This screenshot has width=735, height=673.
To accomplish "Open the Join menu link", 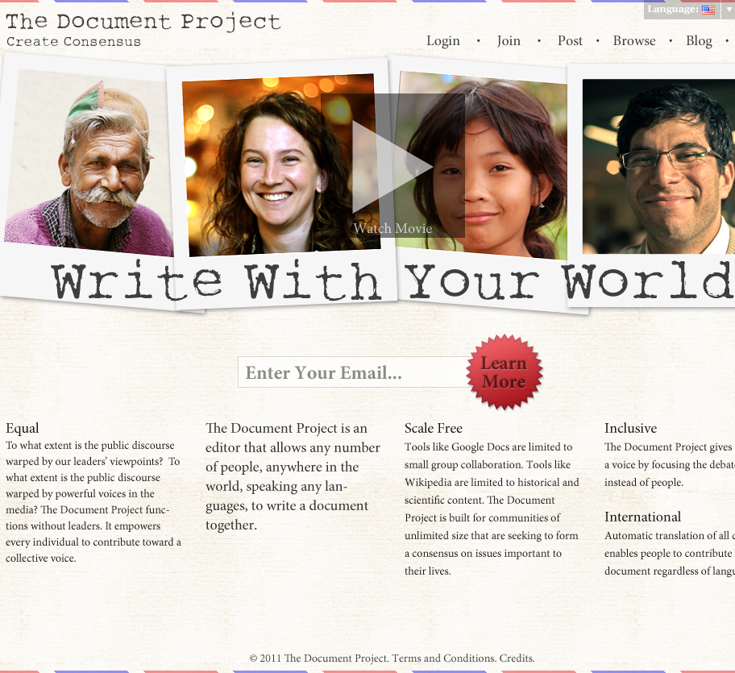I will tap(509, 41).
